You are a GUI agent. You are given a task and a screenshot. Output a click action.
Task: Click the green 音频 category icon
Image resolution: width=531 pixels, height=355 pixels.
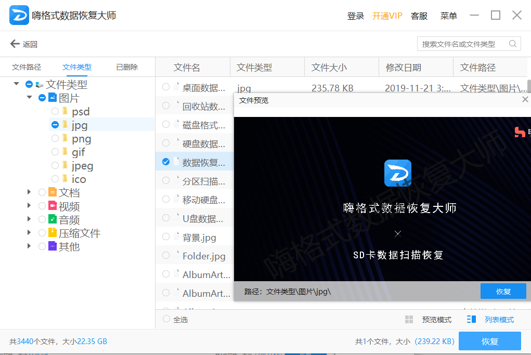53,219
